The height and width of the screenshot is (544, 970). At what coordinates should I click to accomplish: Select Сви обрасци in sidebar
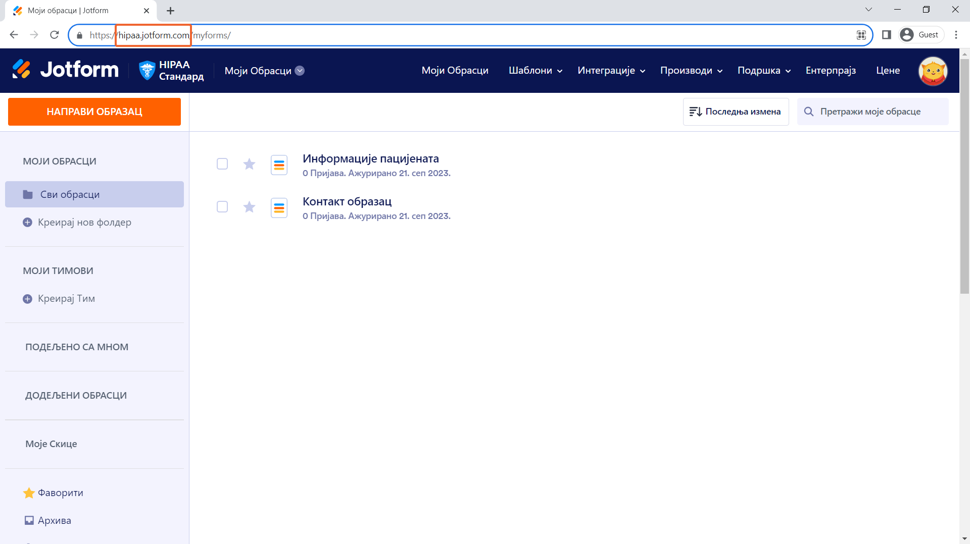coord(94,194)
